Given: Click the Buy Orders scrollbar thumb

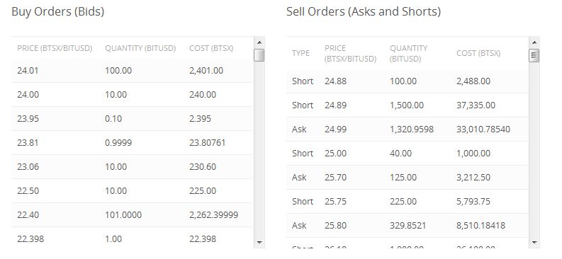Looking at the screenshot, I should click(259, 55).
